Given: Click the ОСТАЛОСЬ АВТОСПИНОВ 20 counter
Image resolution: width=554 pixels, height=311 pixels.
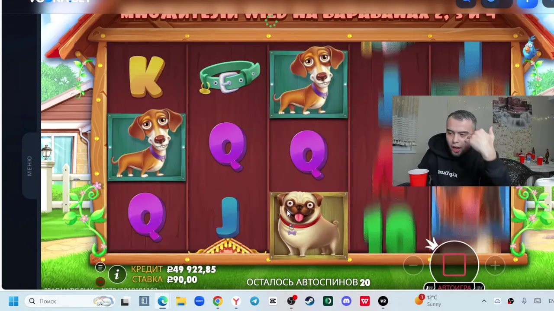Looking at the screenshot, I should tap(308, 282).
